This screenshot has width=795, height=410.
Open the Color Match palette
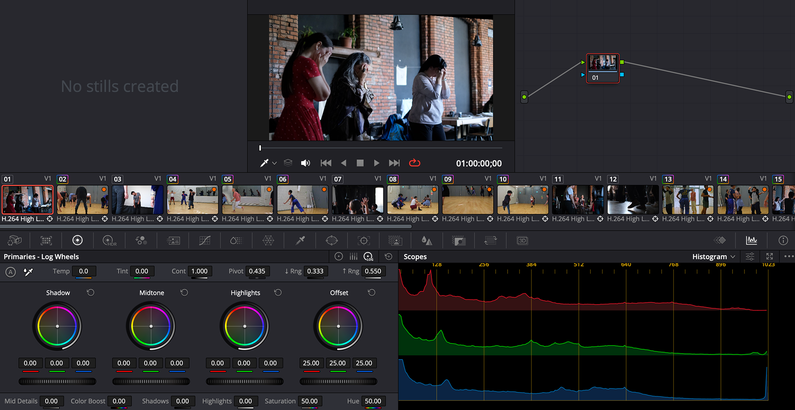(46, 241)
